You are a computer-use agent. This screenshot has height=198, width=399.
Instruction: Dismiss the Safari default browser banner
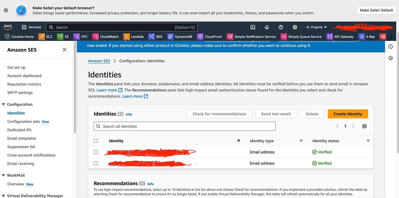tap(6, 10)
